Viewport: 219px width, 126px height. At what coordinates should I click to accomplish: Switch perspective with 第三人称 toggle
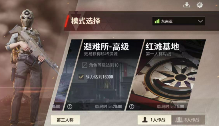tap(65, 120)
